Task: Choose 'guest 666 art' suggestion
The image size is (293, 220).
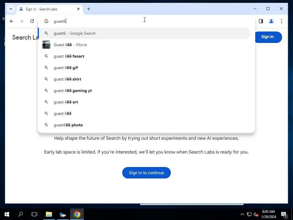Action: tap(144, 102)
